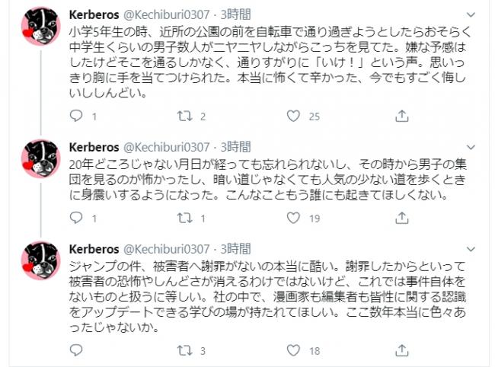
Task: Retweet the second tweet with 1 retweet
Action: pos(185,218)
